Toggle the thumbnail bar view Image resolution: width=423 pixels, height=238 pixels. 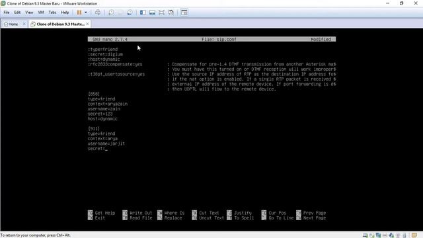(152, 13)
